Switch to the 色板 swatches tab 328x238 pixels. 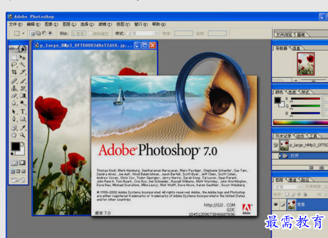292,92
